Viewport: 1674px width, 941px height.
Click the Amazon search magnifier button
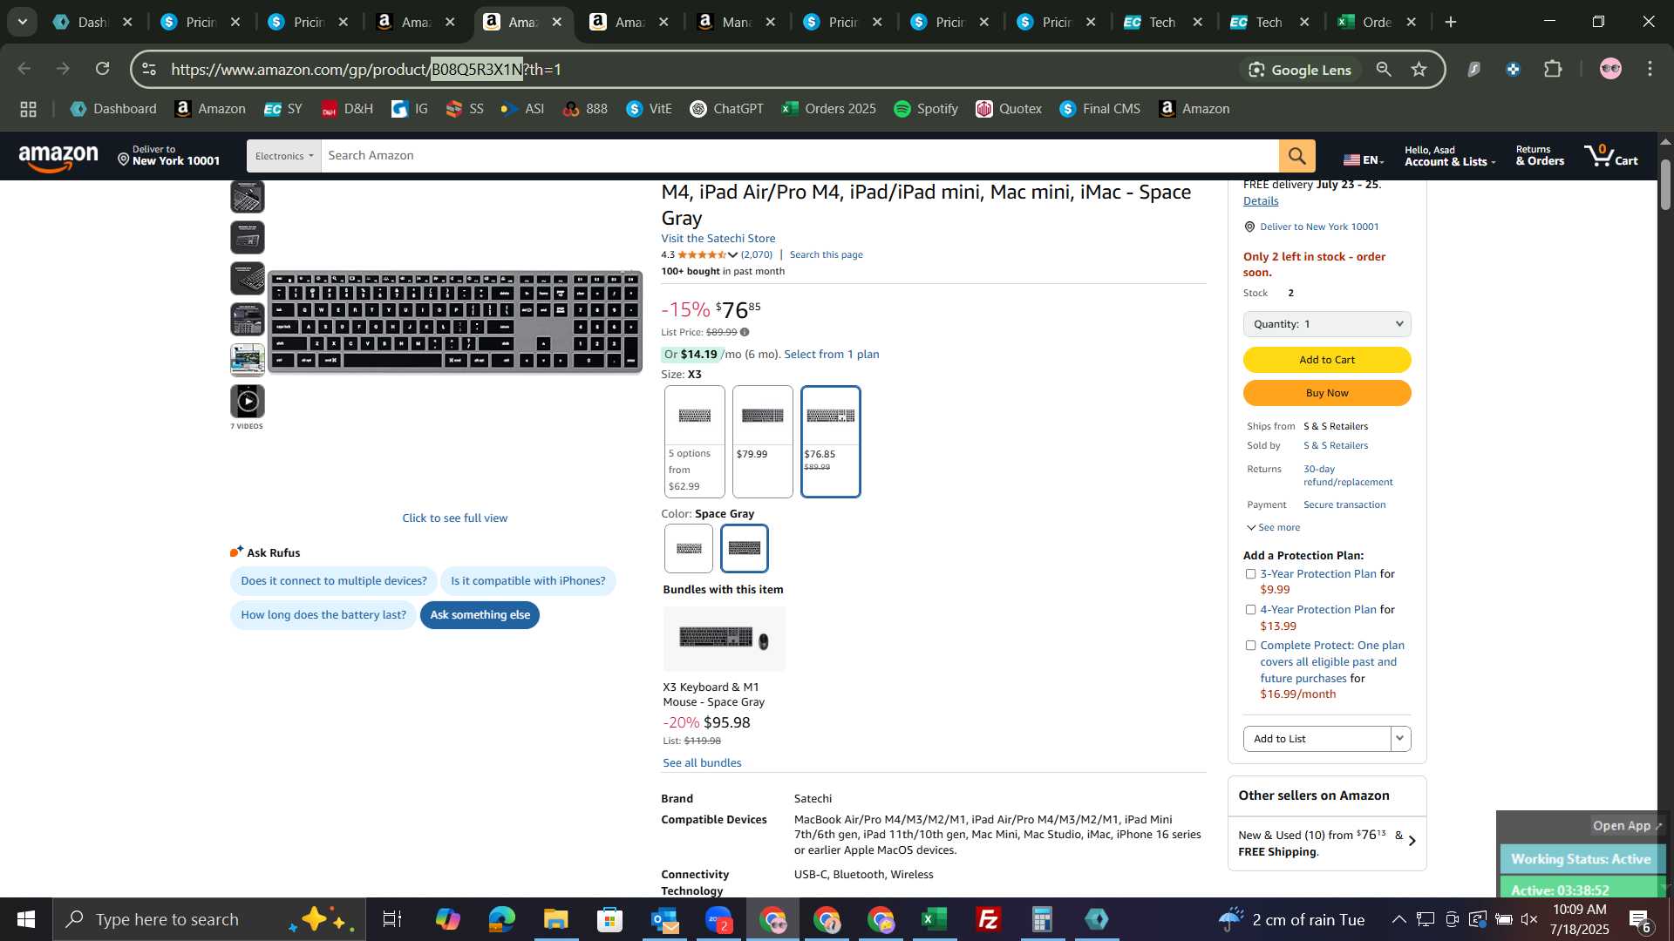point(1296,156)
